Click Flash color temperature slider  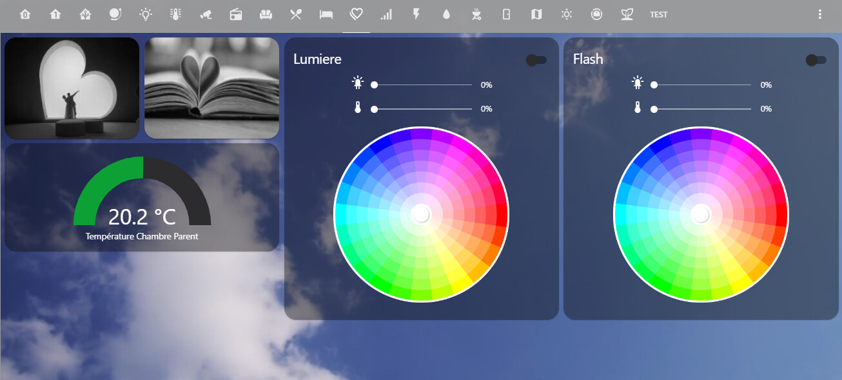click(x=703, y=109)
